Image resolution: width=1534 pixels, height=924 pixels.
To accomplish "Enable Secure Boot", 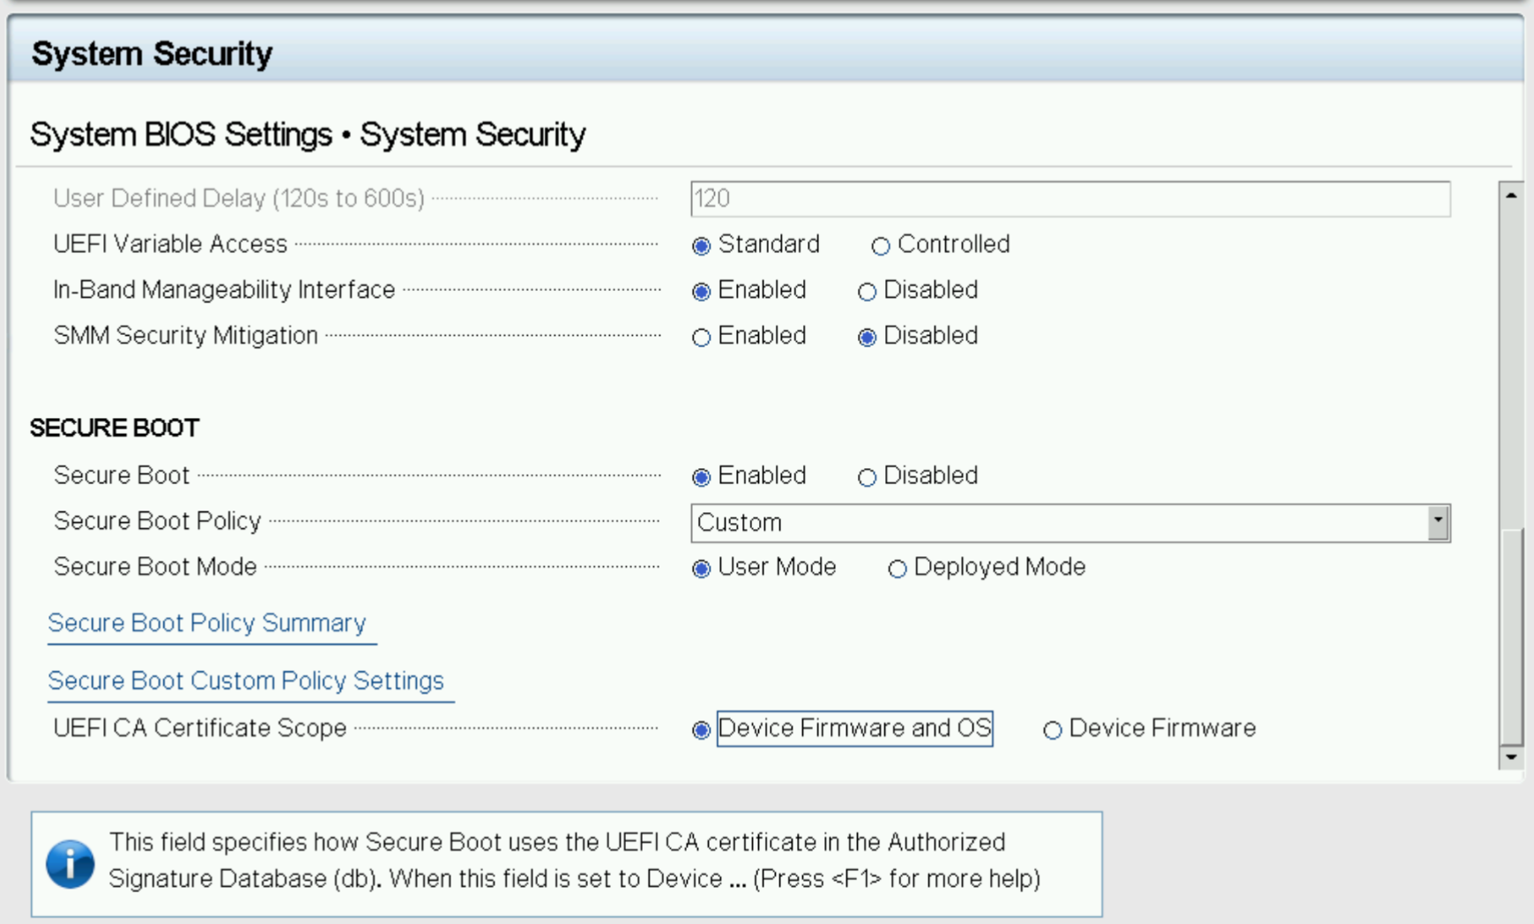I will point(701,477).
